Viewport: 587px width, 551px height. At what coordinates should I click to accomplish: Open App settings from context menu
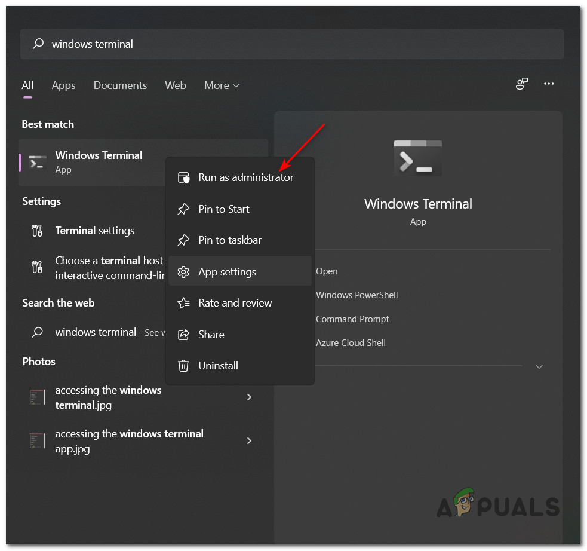click(240, 271)
